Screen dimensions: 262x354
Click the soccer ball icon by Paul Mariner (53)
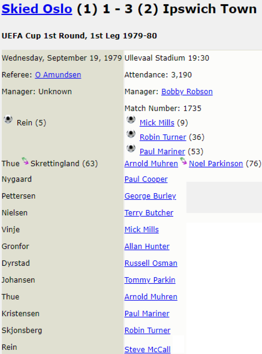click(x=131, y=148)
